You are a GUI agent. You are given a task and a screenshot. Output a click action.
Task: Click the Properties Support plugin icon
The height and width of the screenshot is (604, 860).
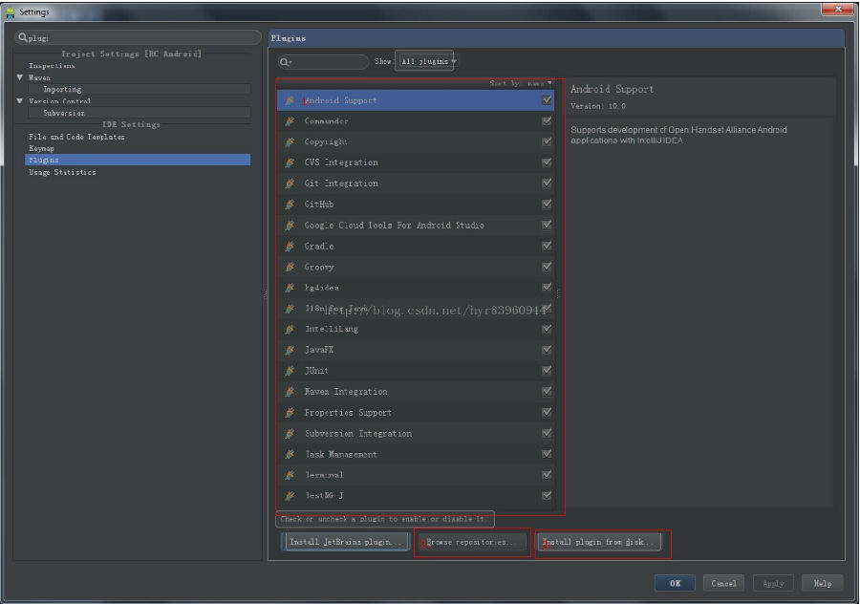pyautogui.click(x=290, y=413)
